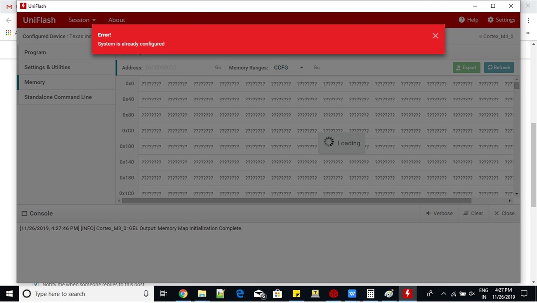Open Help in the top bar

click(x=468, y=20)
